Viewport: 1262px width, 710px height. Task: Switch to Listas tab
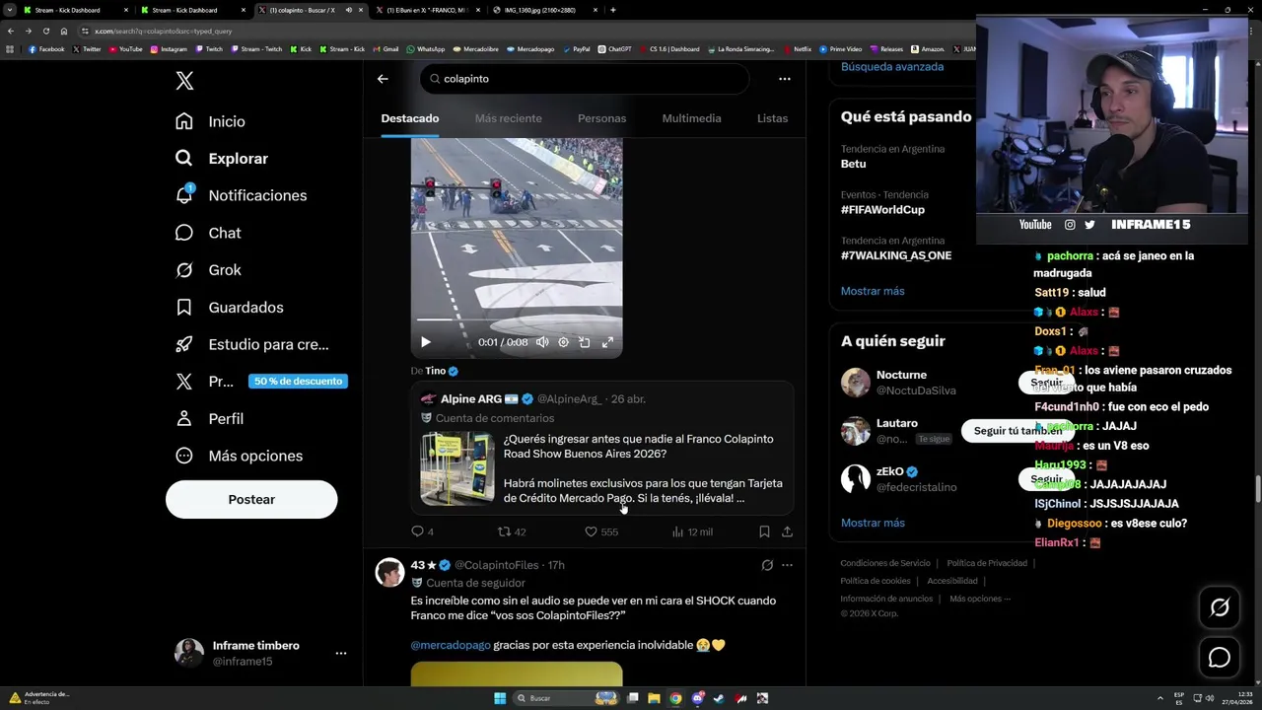(772, 118)
